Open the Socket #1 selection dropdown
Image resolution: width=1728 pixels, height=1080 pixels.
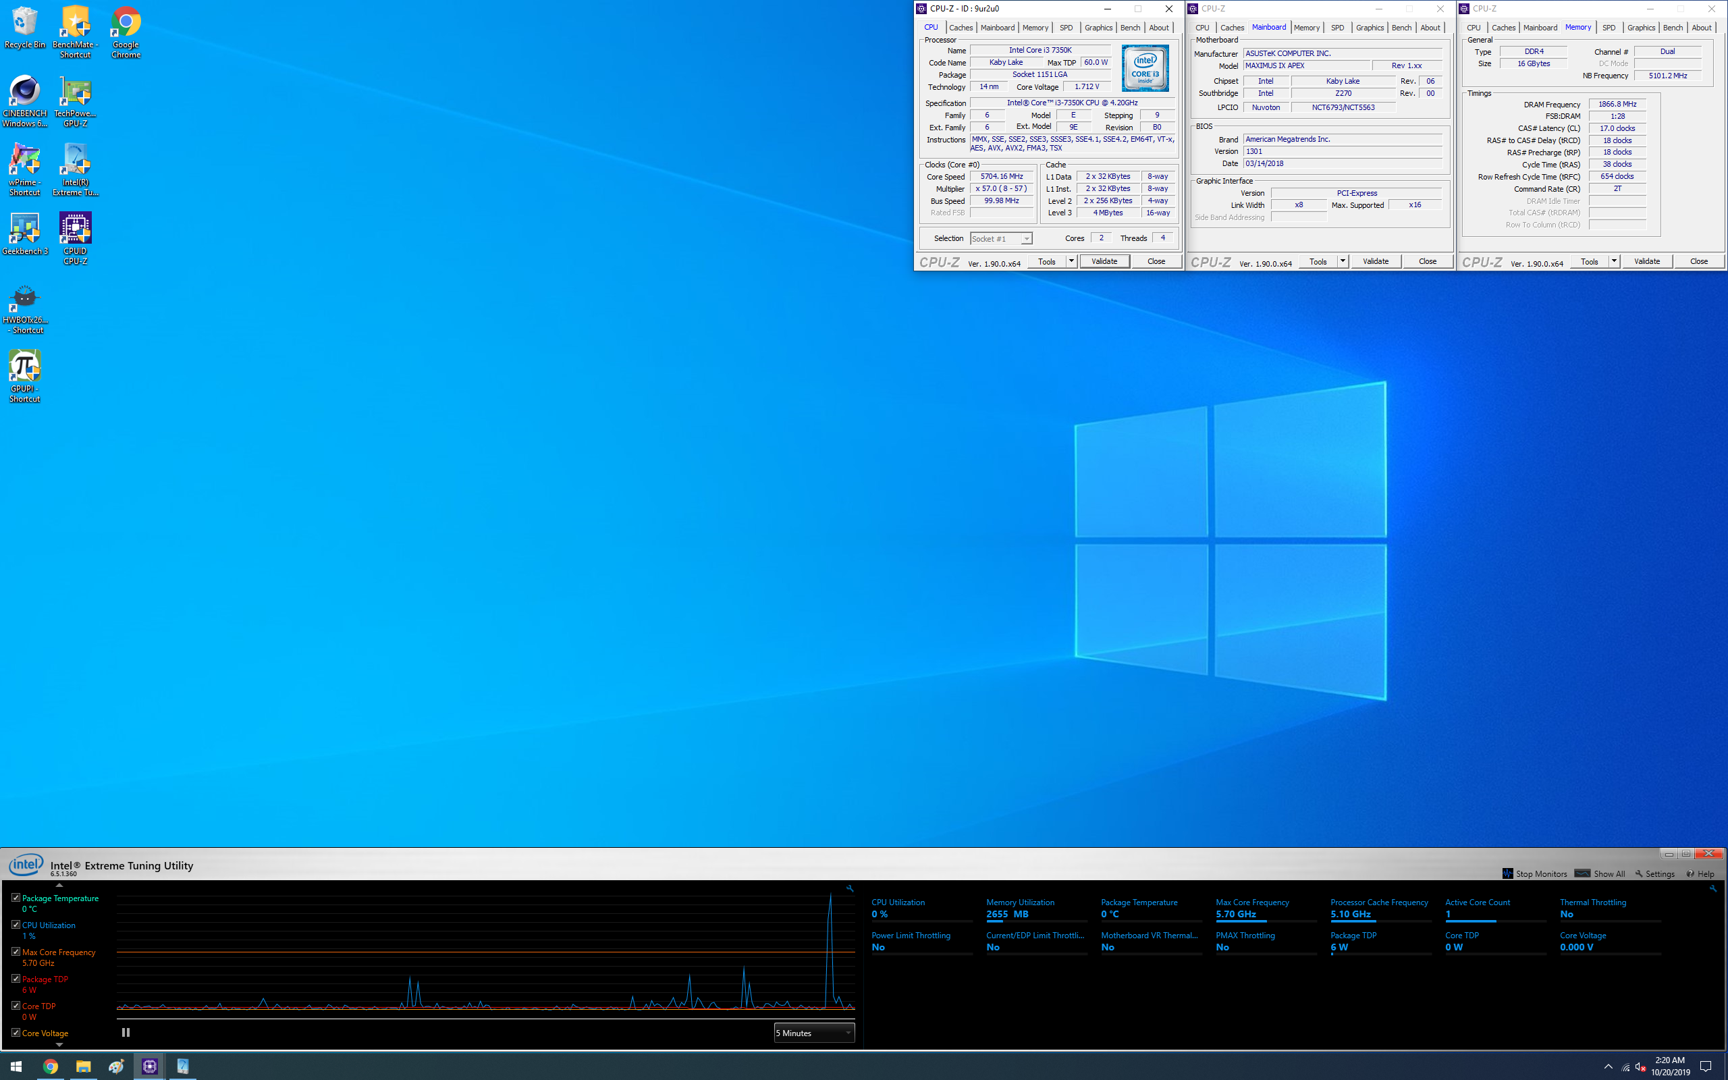coord(1001,238)
